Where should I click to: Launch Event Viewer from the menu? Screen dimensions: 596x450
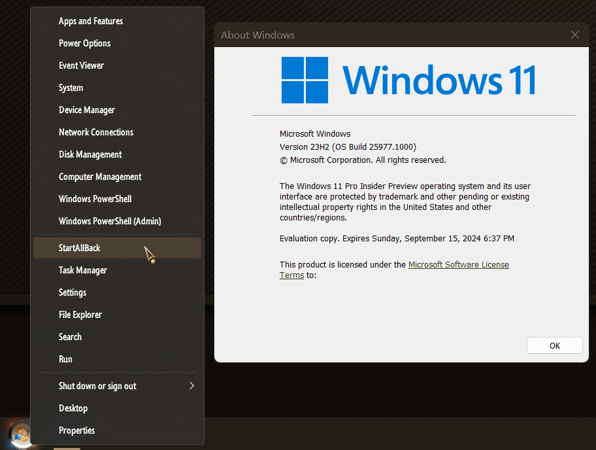[x=117, y=65]
